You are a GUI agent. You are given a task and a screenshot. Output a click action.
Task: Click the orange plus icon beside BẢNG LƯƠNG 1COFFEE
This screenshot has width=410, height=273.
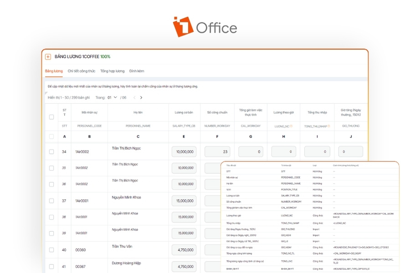pos(48,57)
